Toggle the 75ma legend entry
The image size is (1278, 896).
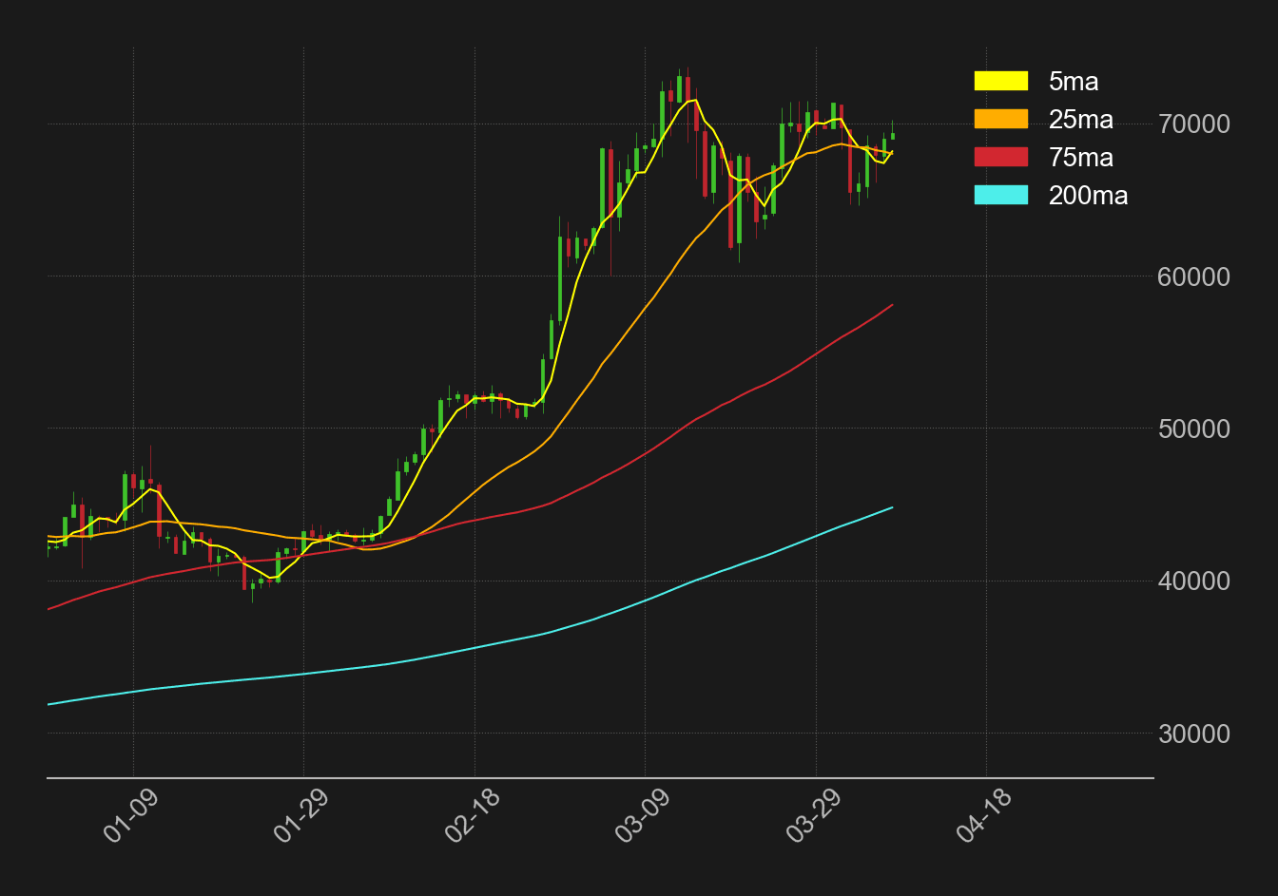(1080, 158)
